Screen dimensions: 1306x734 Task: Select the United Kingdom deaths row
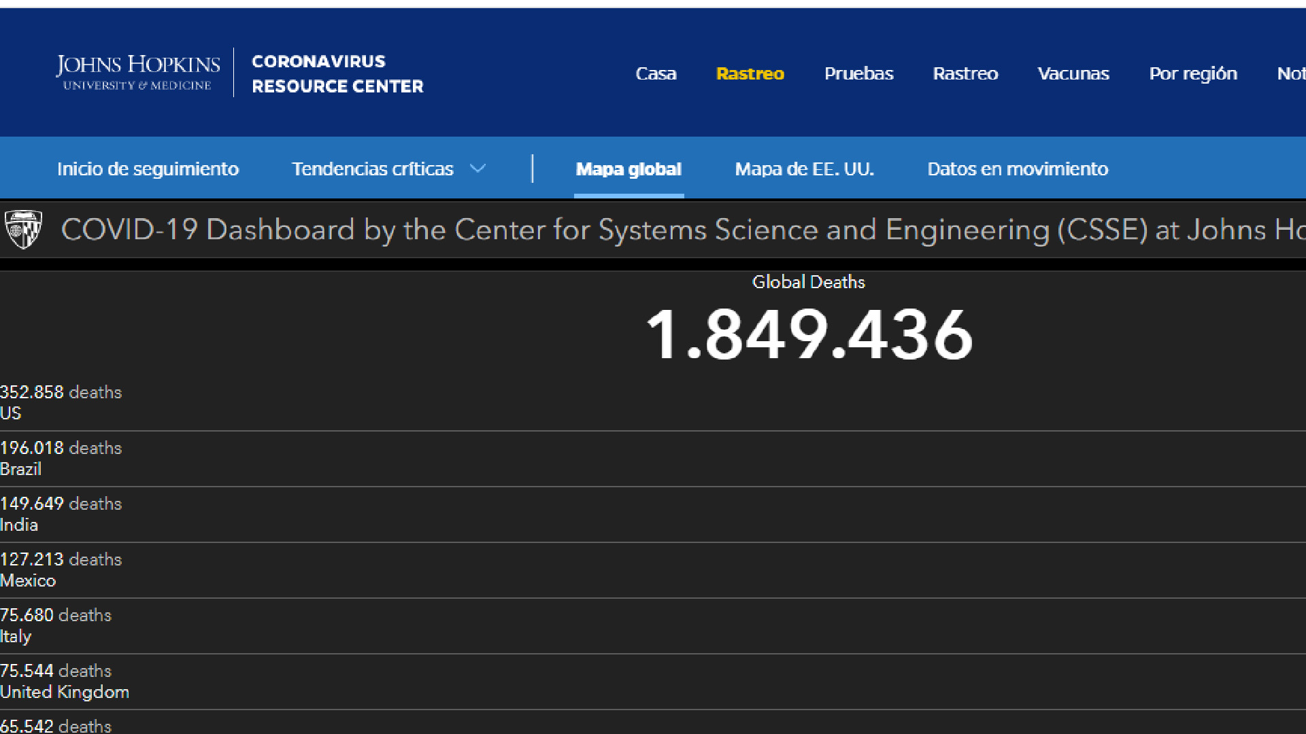click(65, 681)
